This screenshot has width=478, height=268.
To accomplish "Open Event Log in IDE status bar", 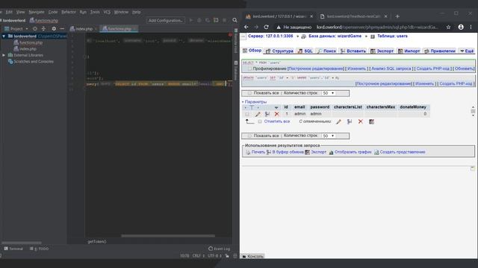I will tap(219, 249).
